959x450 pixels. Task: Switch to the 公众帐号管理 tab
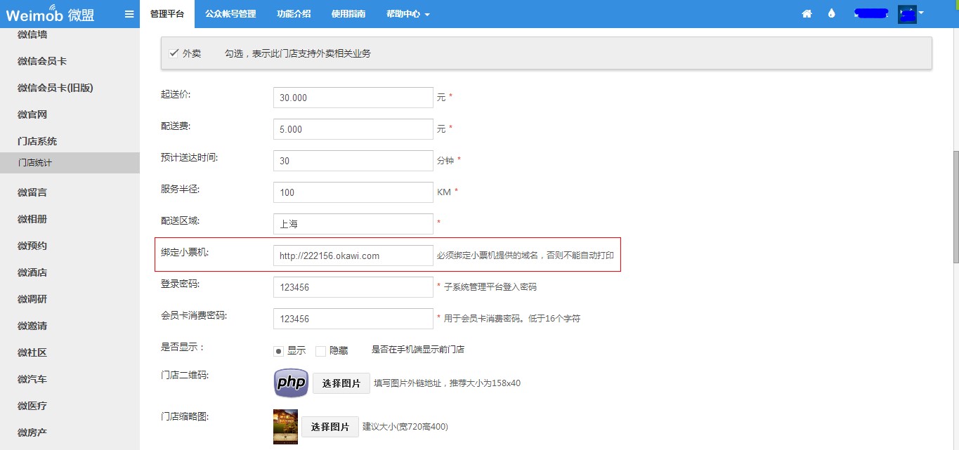tap(230, 14)
